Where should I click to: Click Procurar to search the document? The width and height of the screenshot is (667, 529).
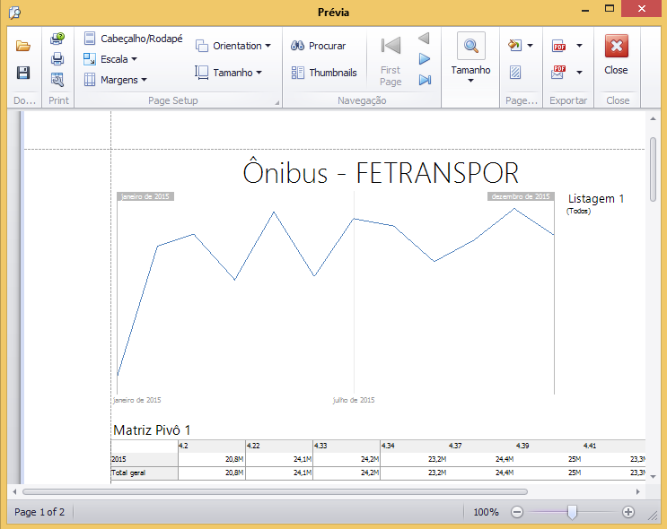pos(318,46)
